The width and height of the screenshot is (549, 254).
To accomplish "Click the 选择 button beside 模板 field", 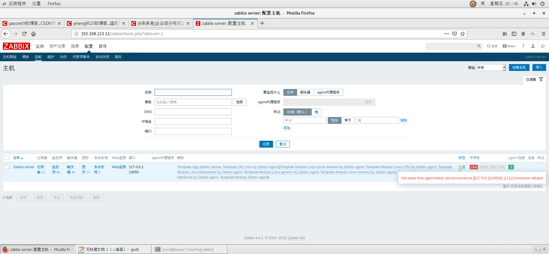I will click(x=240, y=102).
